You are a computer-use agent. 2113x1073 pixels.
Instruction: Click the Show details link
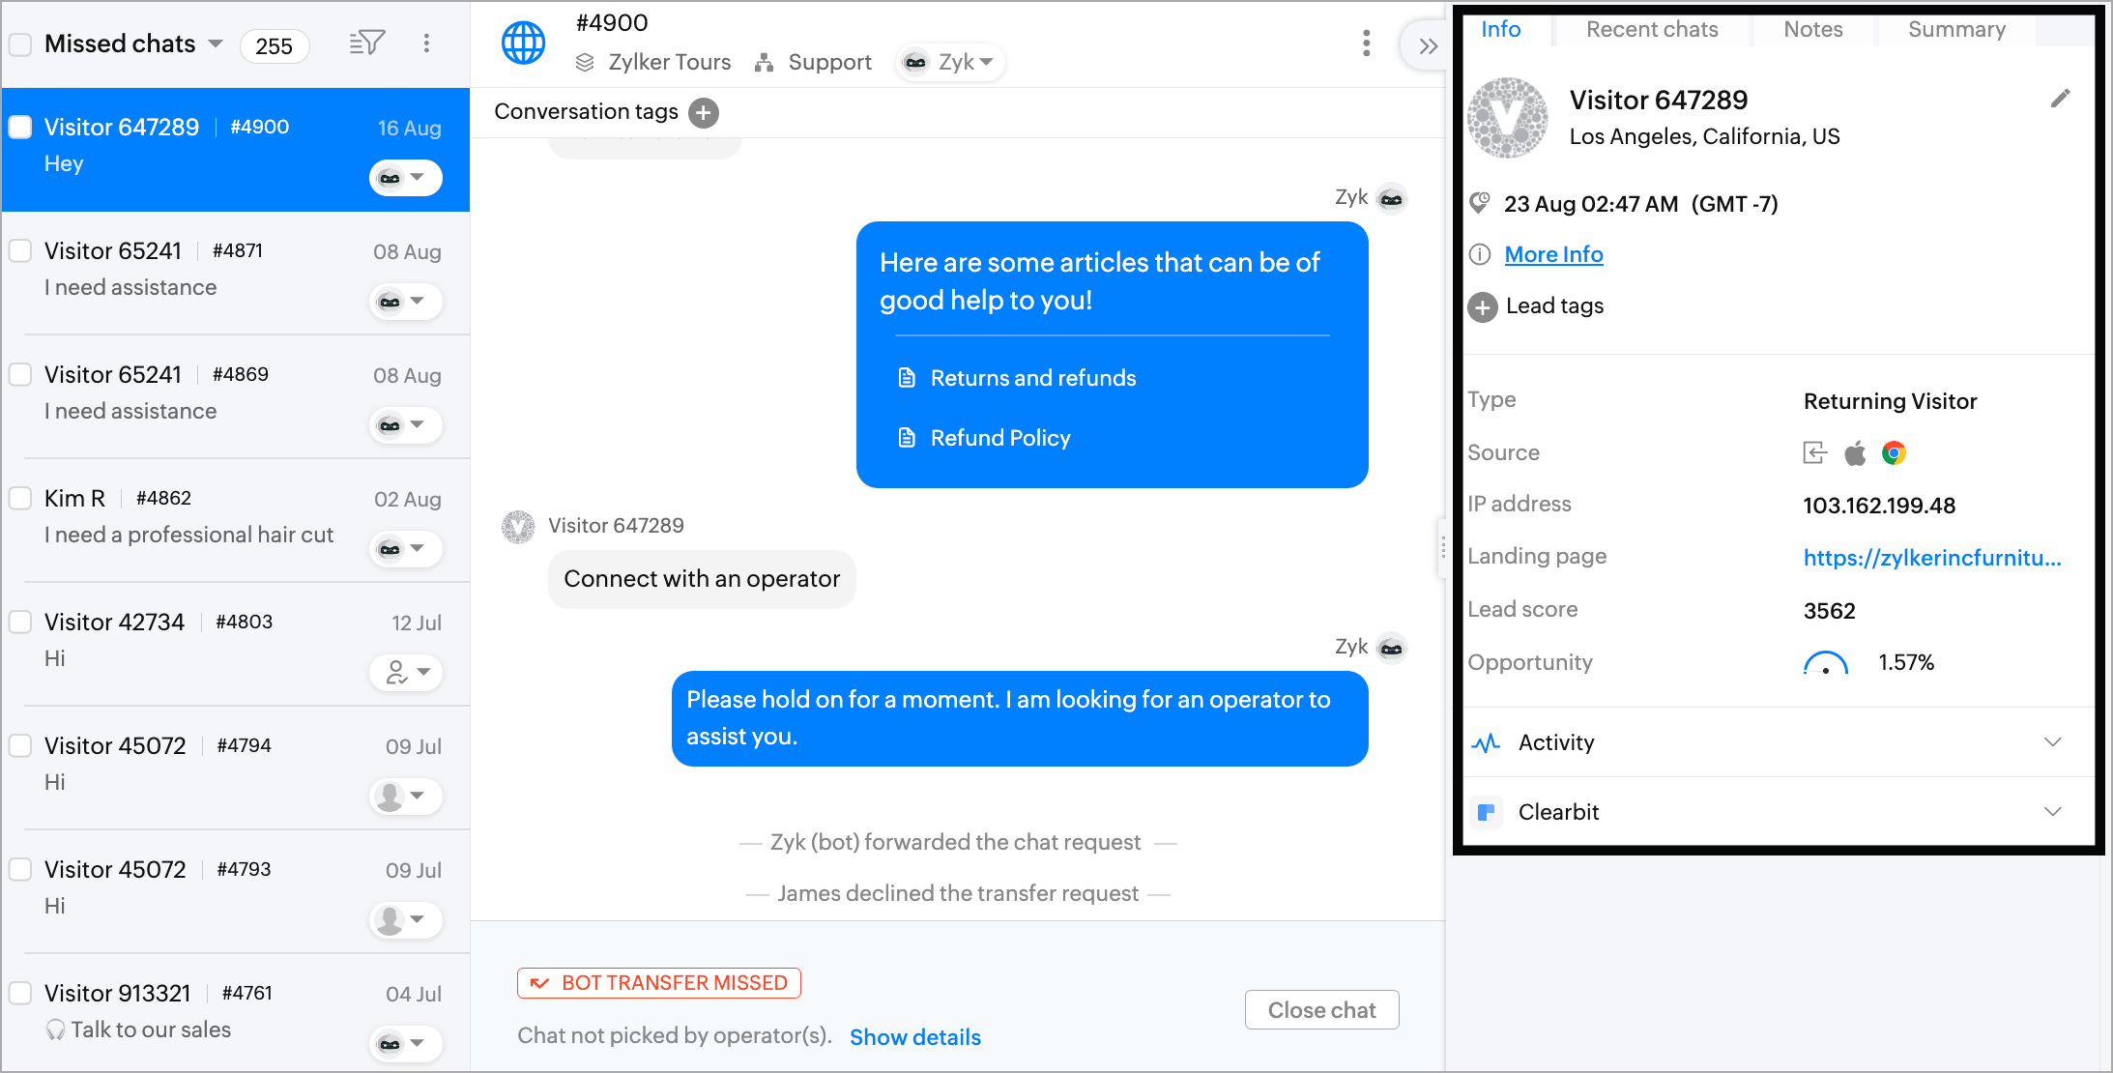click(x=914, y=1037)
